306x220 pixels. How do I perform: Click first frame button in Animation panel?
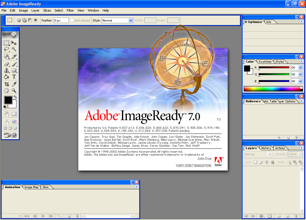click(26, 216)
